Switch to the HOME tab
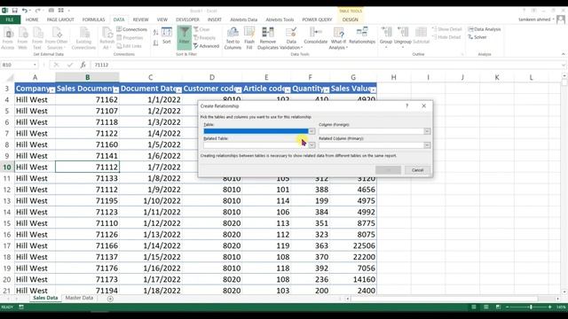 [32, 19]
